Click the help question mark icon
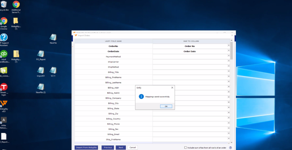 230,148
